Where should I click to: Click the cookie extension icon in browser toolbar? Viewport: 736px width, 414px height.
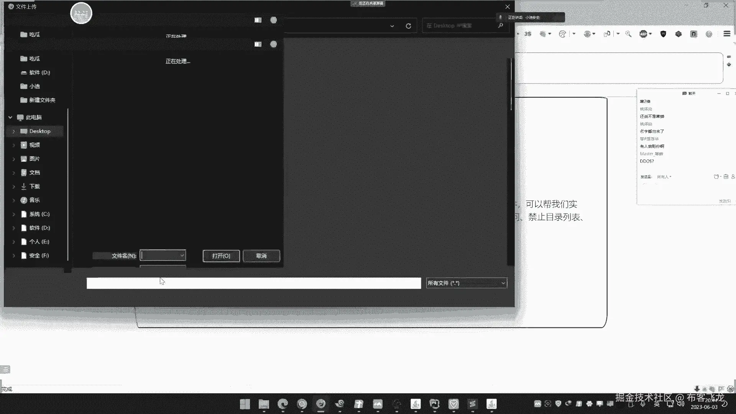point(562,34)
